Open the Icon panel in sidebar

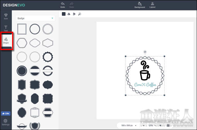tap(6, 16)
